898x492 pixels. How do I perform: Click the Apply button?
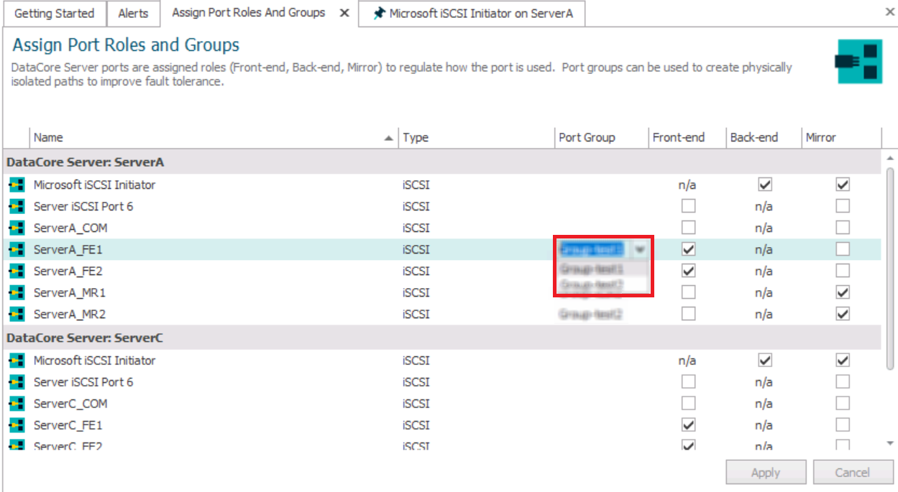pyautogui.click(x=766, y=473)
